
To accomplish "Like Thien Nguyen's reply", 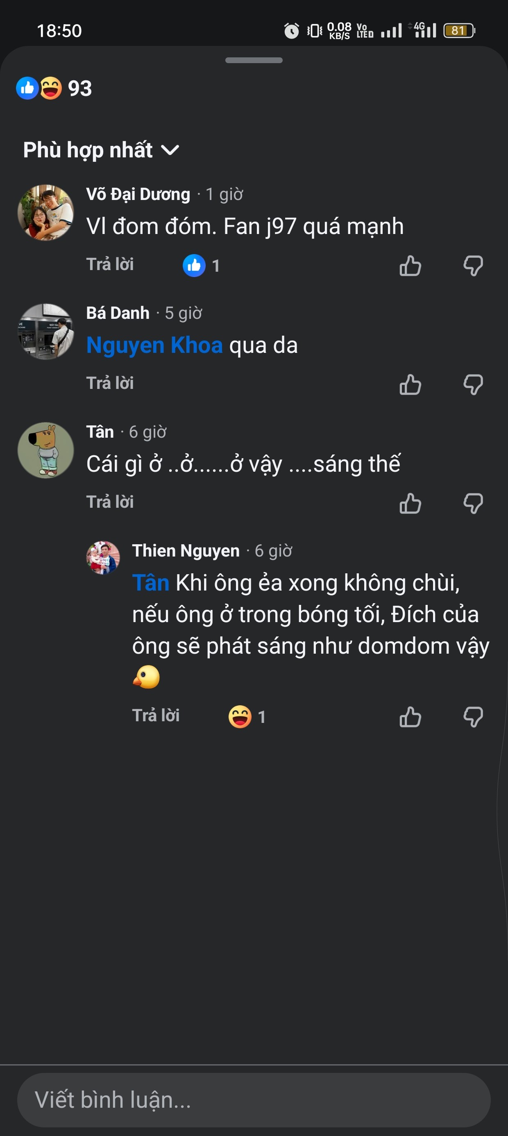I will 410,717.
